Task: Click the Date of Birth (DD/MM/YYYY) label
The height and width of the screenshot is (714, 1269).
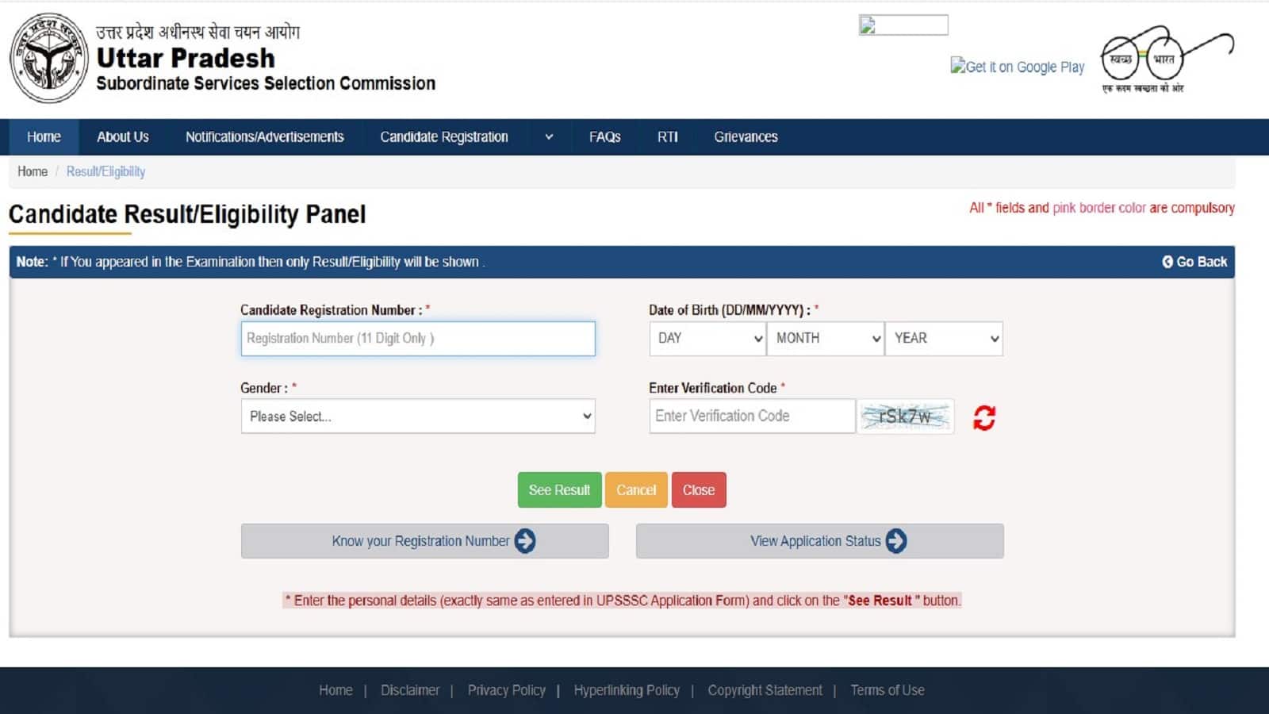Action: (734, 310)
